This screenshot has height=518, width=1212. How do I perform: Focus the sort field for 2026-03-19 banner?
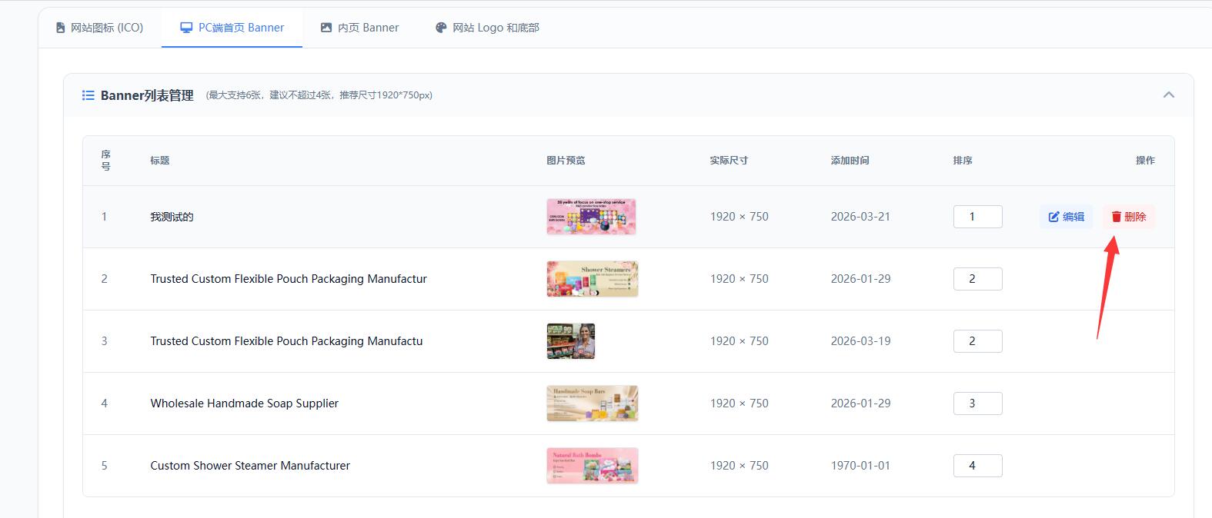coord(977,341)
